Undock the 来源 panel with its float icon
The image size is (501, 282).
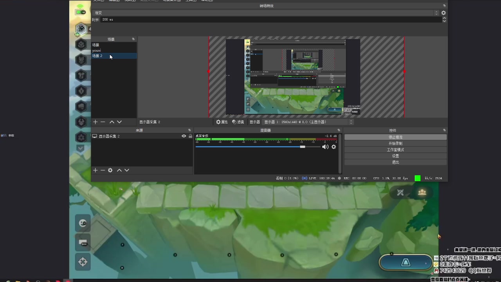(189, 130)
